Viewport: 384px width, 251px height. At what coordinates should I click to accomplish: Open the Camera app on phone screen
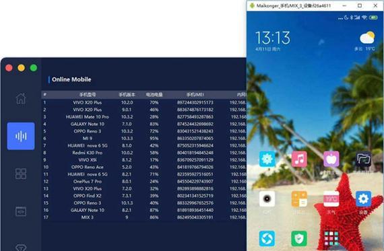pos(267,199)
